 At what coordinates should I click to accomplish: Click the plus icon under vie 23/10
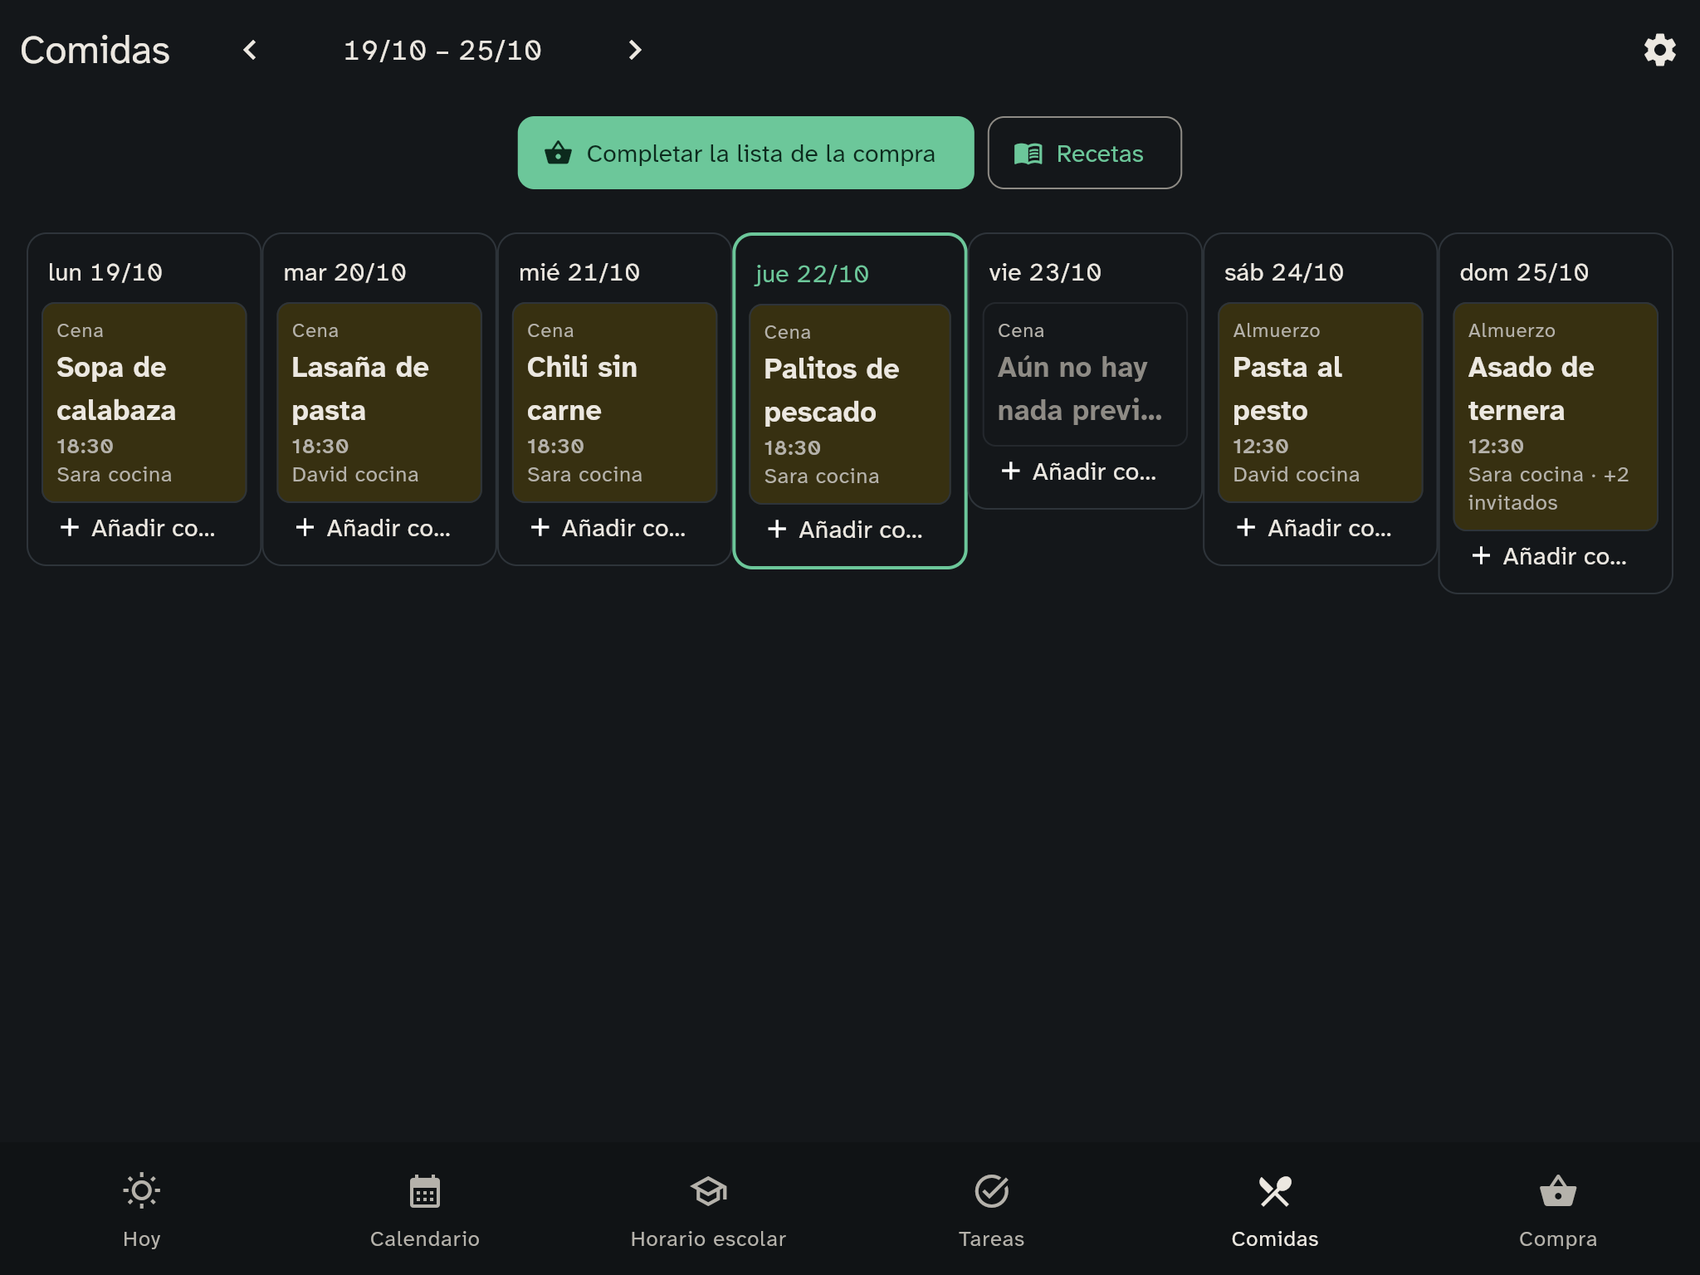click(1010, 471)
